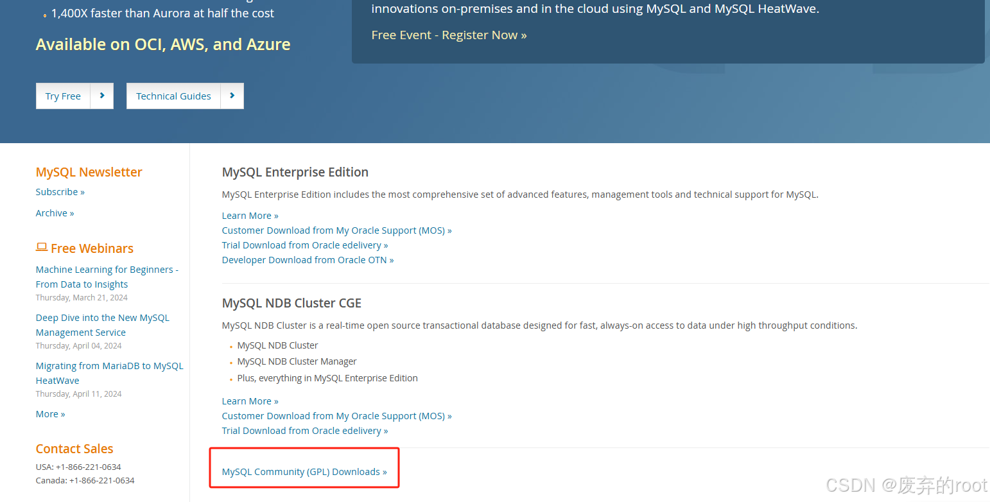The height and width of the screenshot is (502, 990).
Task: Open Machine Learning for Beginners webinar
Action: pyautogui.click(x=107, y=277)
